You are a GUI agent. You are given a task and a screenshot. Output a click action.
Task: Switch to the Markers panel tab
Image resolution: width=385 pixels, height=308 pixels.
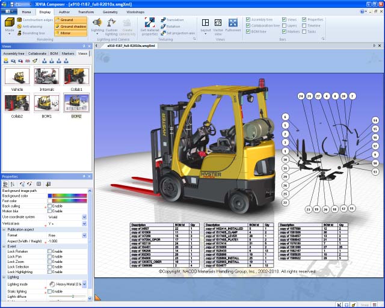68,54
